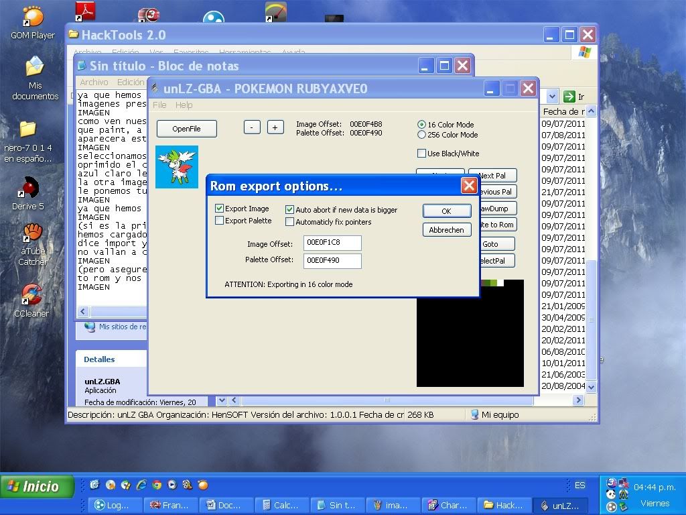This screenshot has height=515, width=686.
Task: Pick the white swatch in the palette grid
Action: click(x=500, y=283)
